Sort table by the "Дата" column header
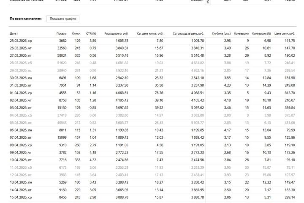304x203 pixels. pyautogui.click(x=14, y=33)
